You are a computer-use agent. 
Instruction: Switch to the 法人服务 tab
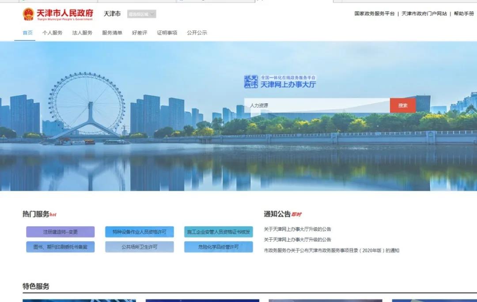tap(82, 33)
